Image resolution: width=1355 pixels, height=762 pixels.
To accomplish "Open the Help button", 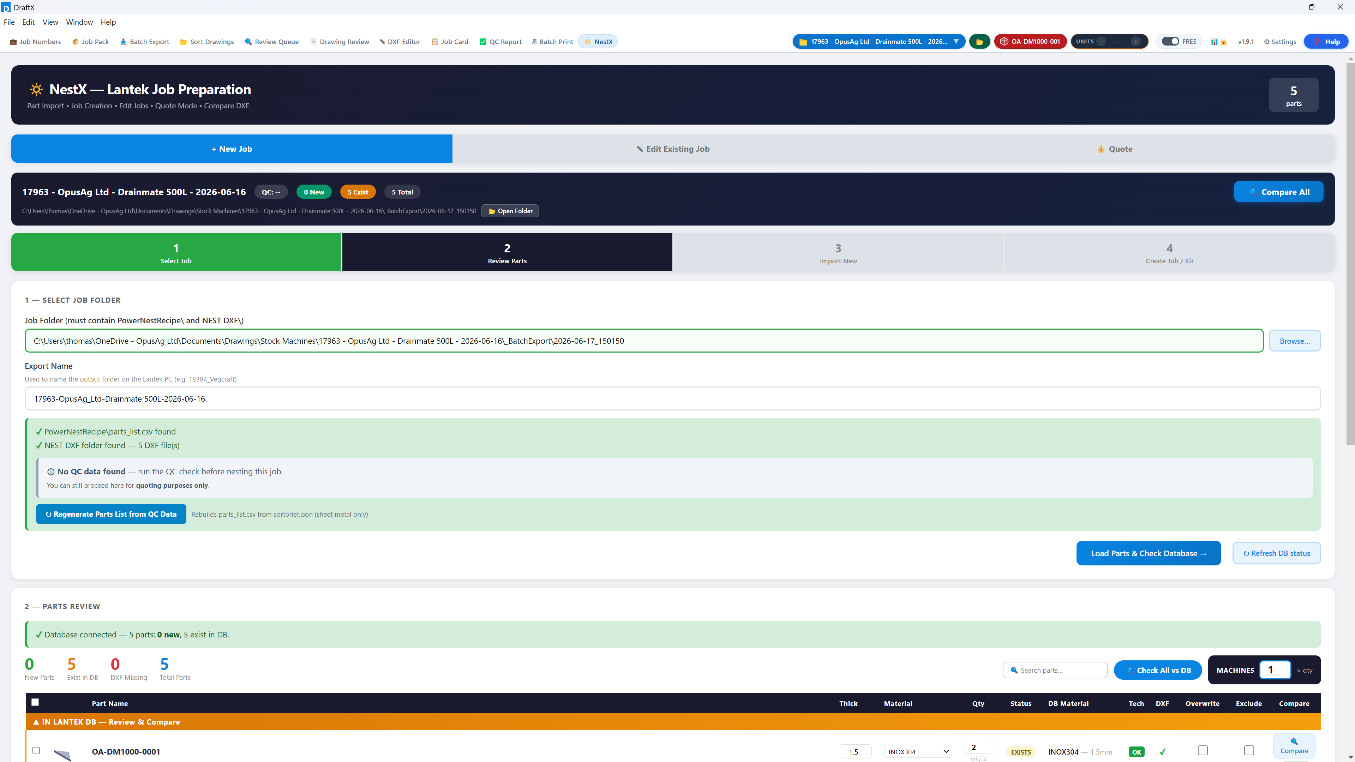I will (1326, 42).
